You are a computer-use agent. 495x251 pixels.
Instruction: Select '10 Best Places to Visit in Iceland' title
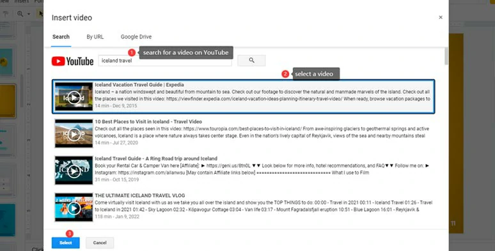[148, 121]
